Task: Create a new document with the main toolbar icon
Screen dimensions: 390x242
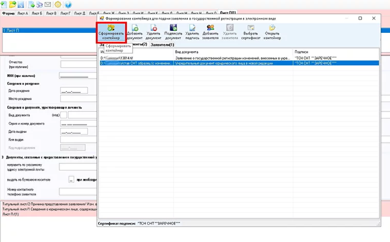Action: pos(4,4)
